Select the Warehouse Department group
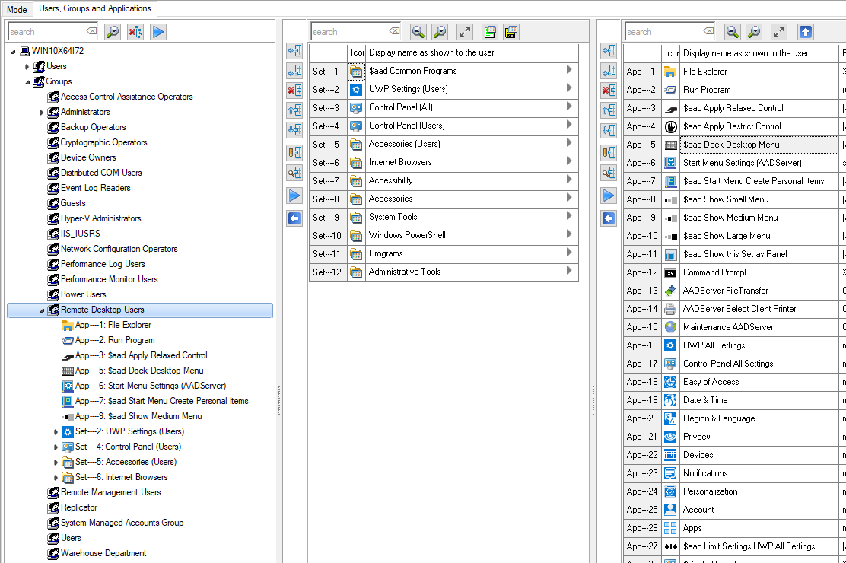 click(x=103, y=553)
